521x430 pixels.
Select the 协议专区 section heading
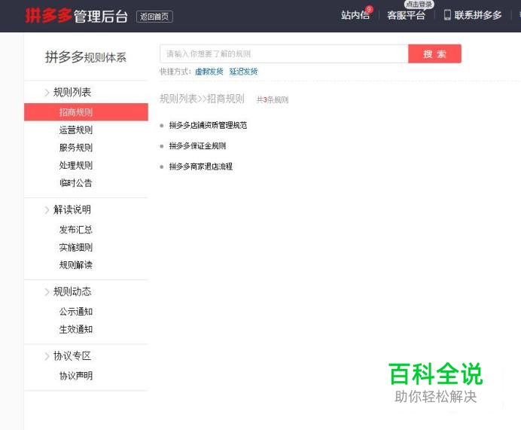click(72, 356)
